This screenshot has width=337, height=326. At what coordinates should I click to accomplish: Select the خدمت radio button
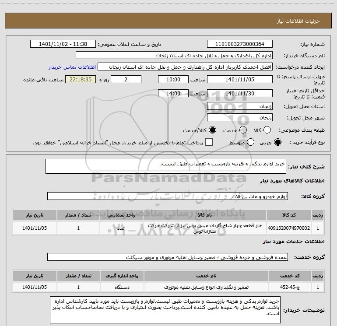243,130
